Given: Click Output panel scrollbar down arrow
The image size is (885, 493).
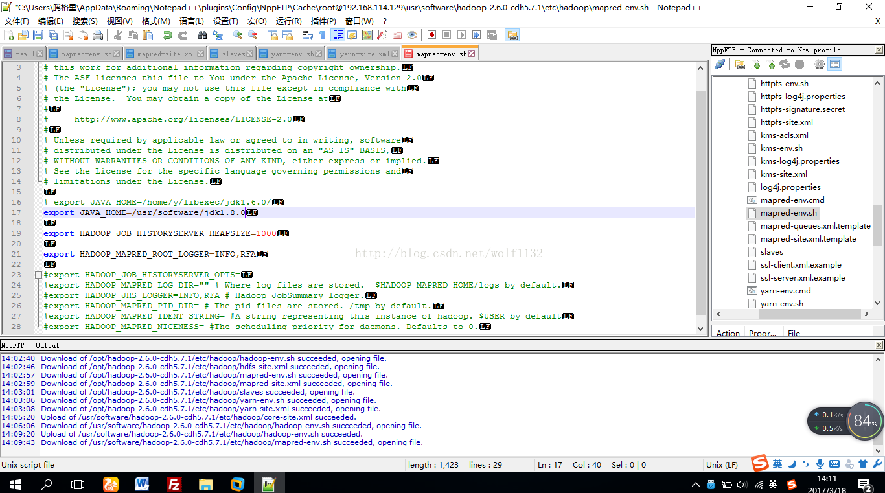Looking at the screenshot, I should 879,450.
